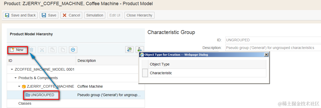
Task: Click the Cut scissors icon
Action: (42, 50)
